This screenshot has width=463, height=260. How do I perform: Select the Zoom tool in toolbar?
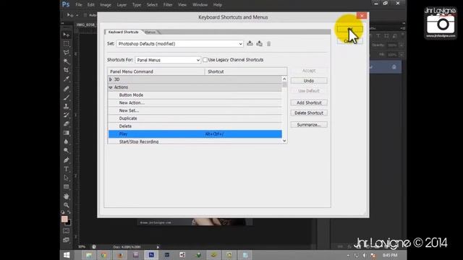point(67,205)
